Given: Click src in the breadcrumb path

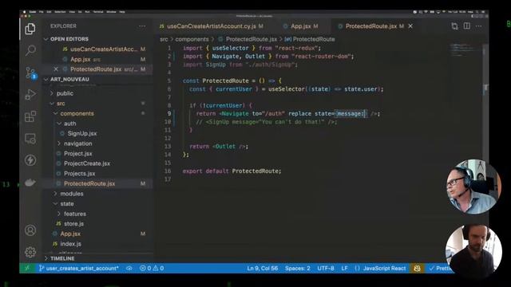Looking at the screenshot, I should coord(164,39).
